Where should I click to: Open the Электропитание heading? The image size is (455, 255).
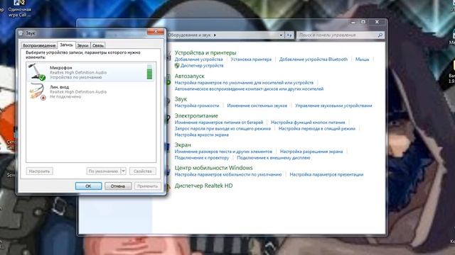coord(196,115)
